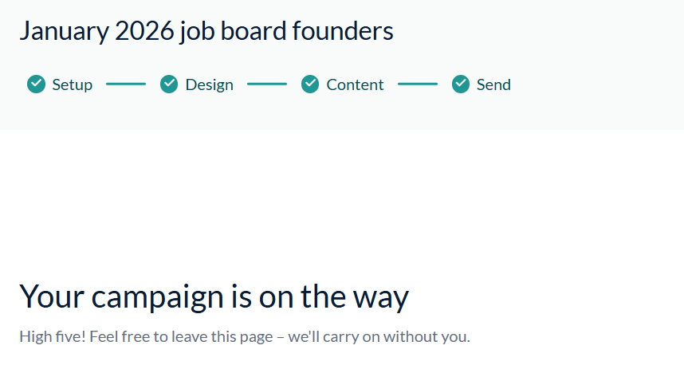Click the campaign title January 2026 job board founders
Screen dimensions: 684x365
tap(206, 31)
